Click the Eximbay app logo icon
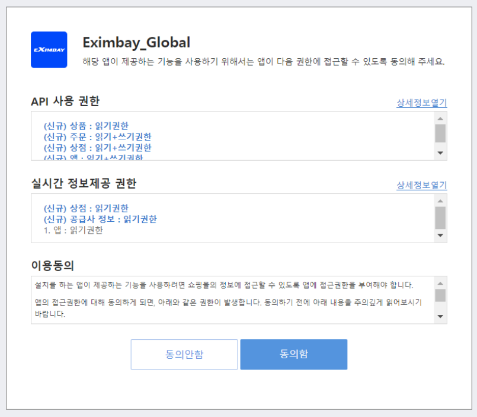477x417 pixels. click(49, 50)
